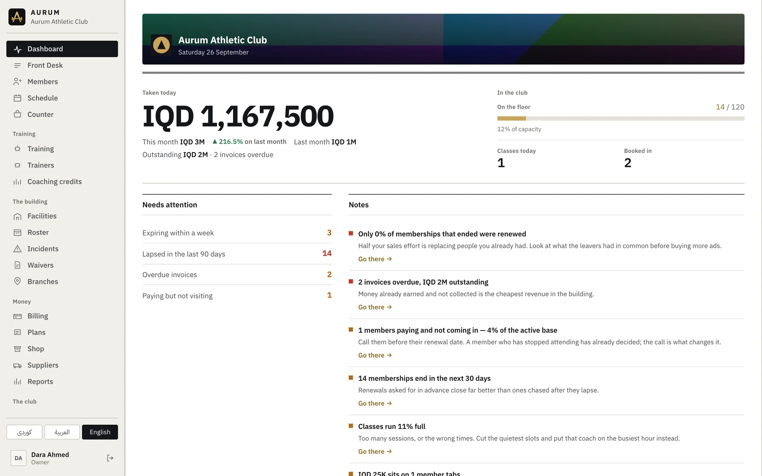The image size is (762, 476).
Task: Open the Overdue invoices row
Action: [237, 274]
